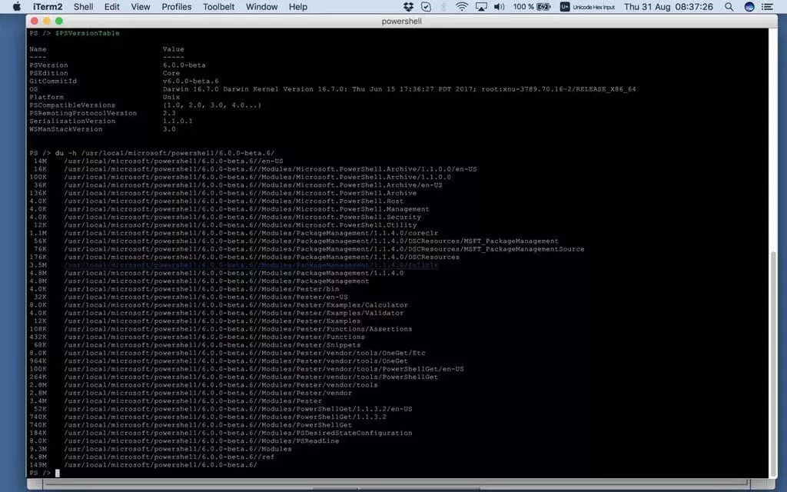The width and height of the screenshot is (787, 492).
Task: Open the volume control icon
Action: (x=500, y=6)
